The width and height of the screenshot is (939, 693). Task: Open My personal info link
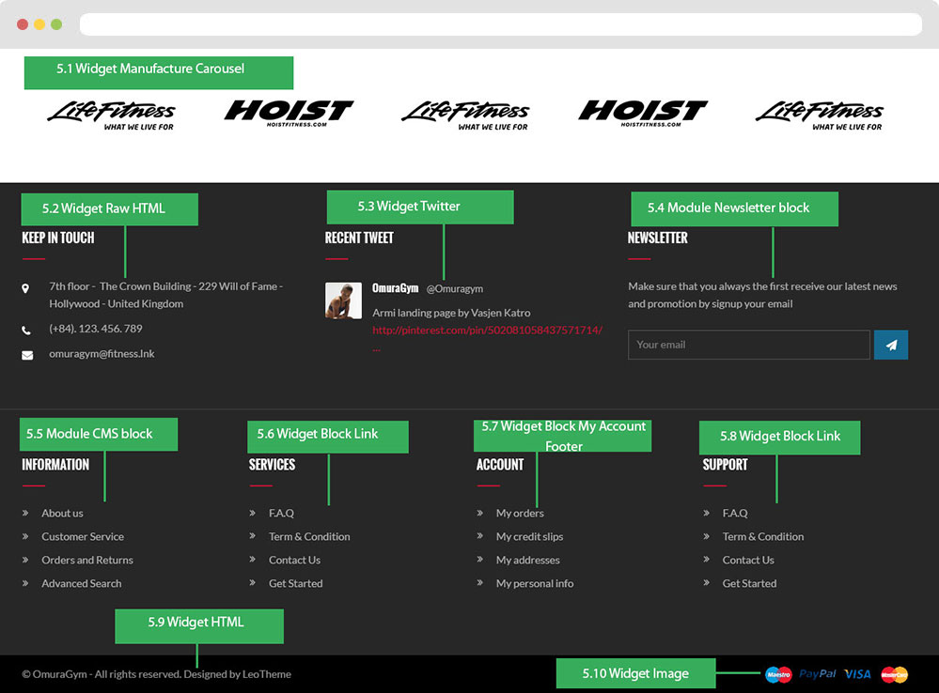coord(535,583)
